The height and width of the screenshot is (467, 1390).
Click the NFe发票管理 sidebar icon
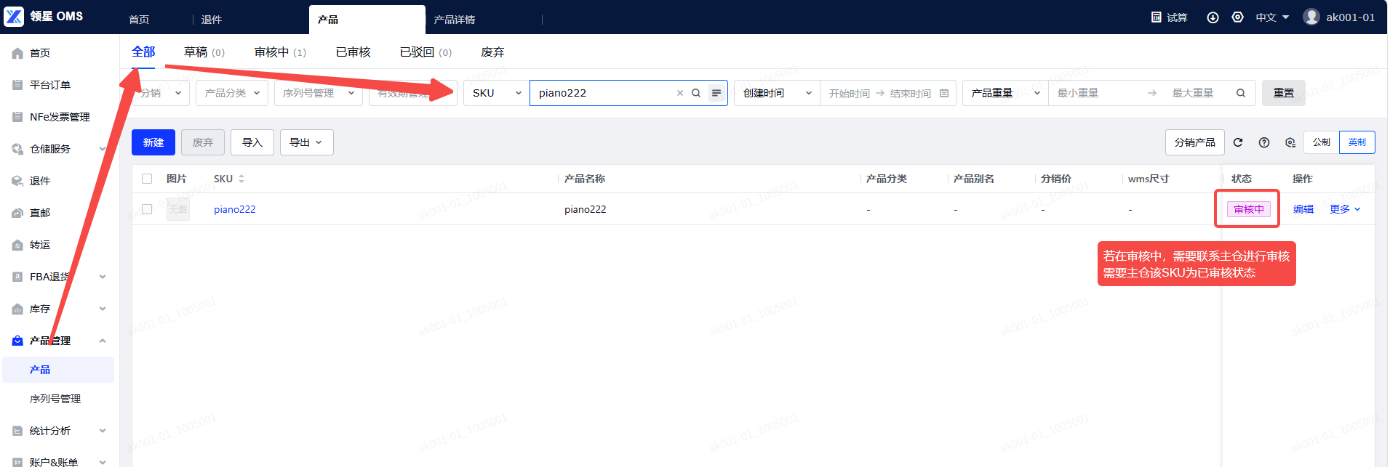(17, 117)
